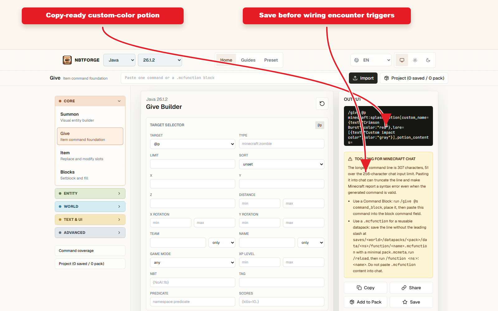Click XP LEVEL max field
498x311 pixels.
pyautogui.click(x=303, y=262)
